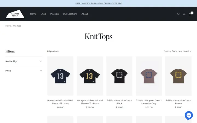Open the About page

(85, 14)
